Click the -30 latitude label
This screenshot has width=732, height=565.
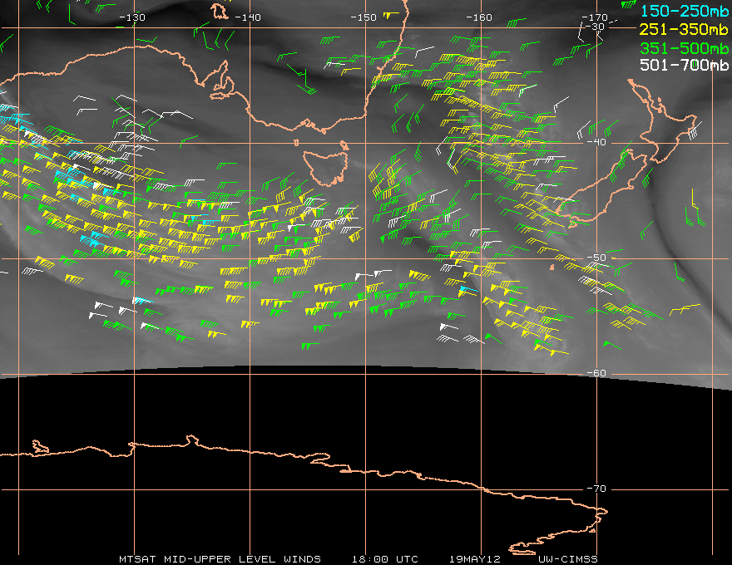[596, 27]
